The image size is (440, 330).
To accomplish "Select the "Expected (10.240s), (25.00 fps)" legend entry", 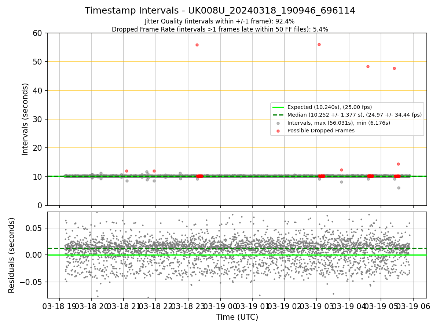I will pos(330,107).
